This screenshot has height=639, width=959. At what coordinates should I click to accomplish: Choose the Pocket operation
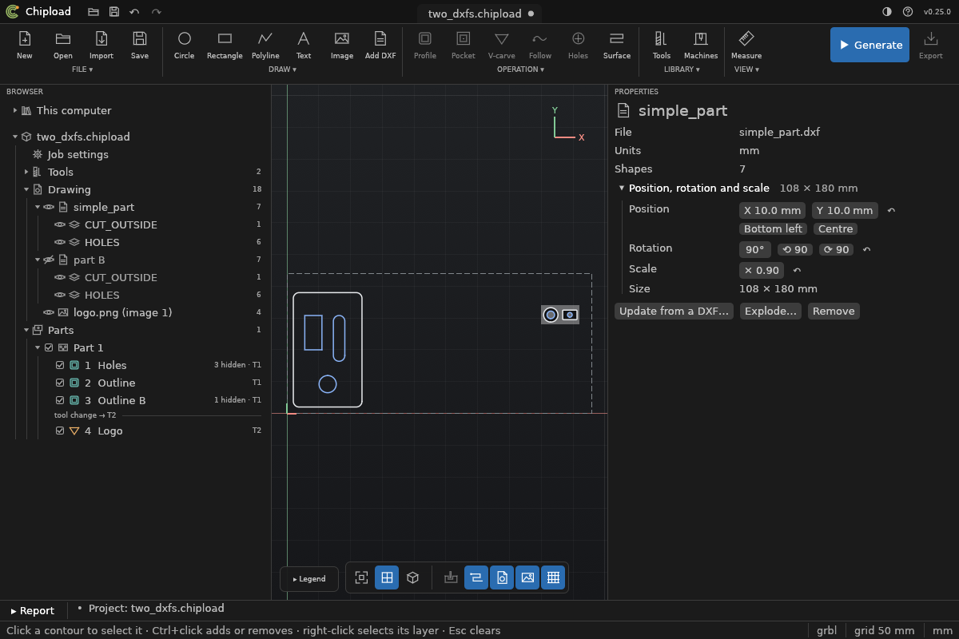464,45
